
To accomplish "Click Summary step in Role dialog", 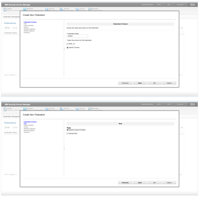I will (x=27, y=132).
